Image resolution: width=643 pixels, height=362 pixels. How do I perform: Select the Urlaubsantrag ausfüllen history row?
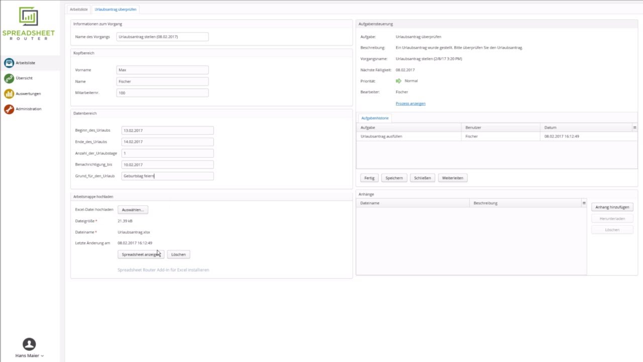pyautogui.click(x=497, y=136)
